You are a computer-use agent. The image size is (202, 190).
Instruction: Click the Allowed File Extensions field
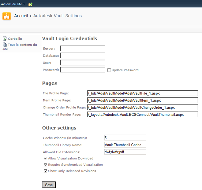pos(125,152)
